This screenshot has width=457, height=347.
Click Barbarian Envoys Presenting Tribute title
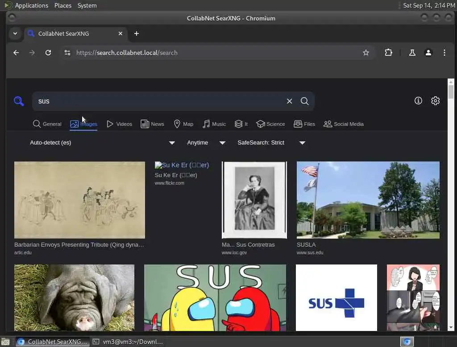tap(79, 245)
